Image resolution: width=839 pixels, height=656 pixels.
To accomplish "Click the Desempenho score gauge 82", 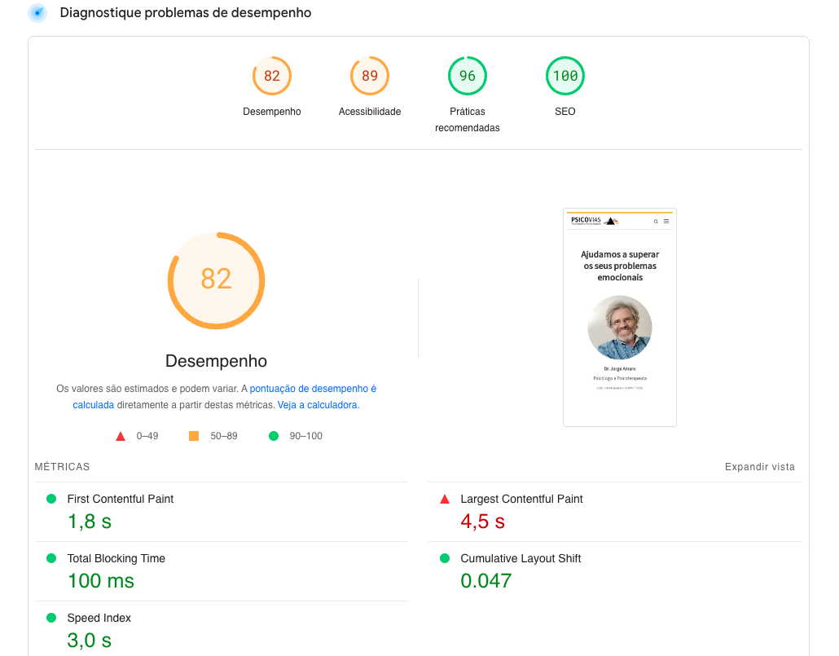I will [x=271, y=76].
